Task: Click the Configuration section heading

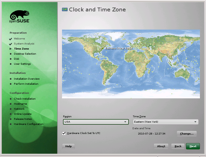Action: (x=19, y=93)
